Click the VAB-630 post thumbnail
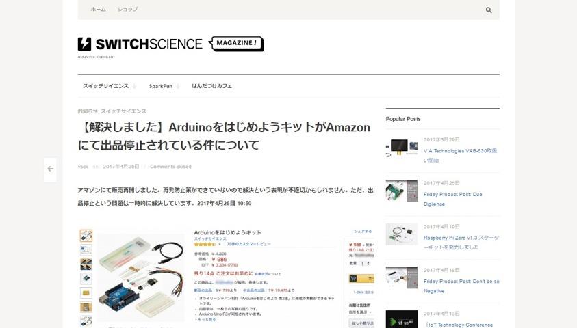This screenshot has width=577, height=328. tap(402, 147)
